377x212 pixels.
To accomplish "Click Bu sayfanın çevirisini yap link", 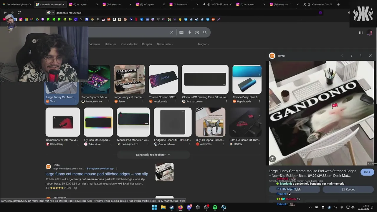I will (x=100, y=169).
